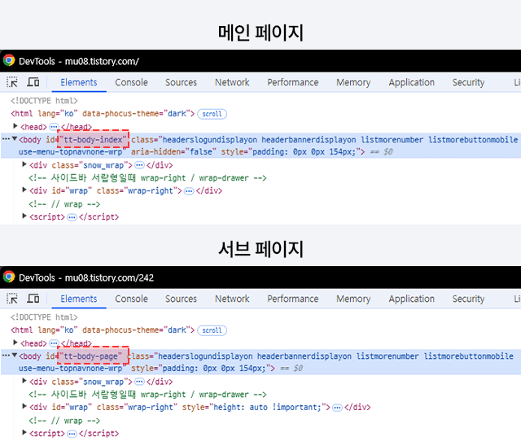Go to Network tab in mu08.tistory.com/242 DevTools
The height and width of the screenshot is (441, 521).
232,299
